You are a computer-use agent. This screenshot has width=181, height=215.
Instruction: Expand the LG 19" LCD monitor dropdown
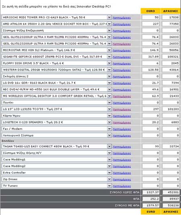[x=57, y=109]
